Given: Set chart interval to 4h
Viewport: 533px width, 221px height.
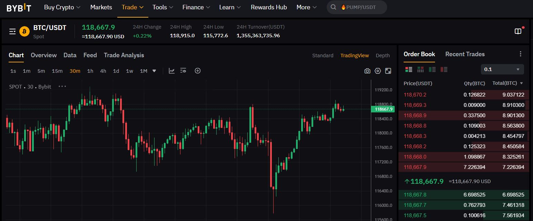Looking at the screenshot, I should 103,71.
